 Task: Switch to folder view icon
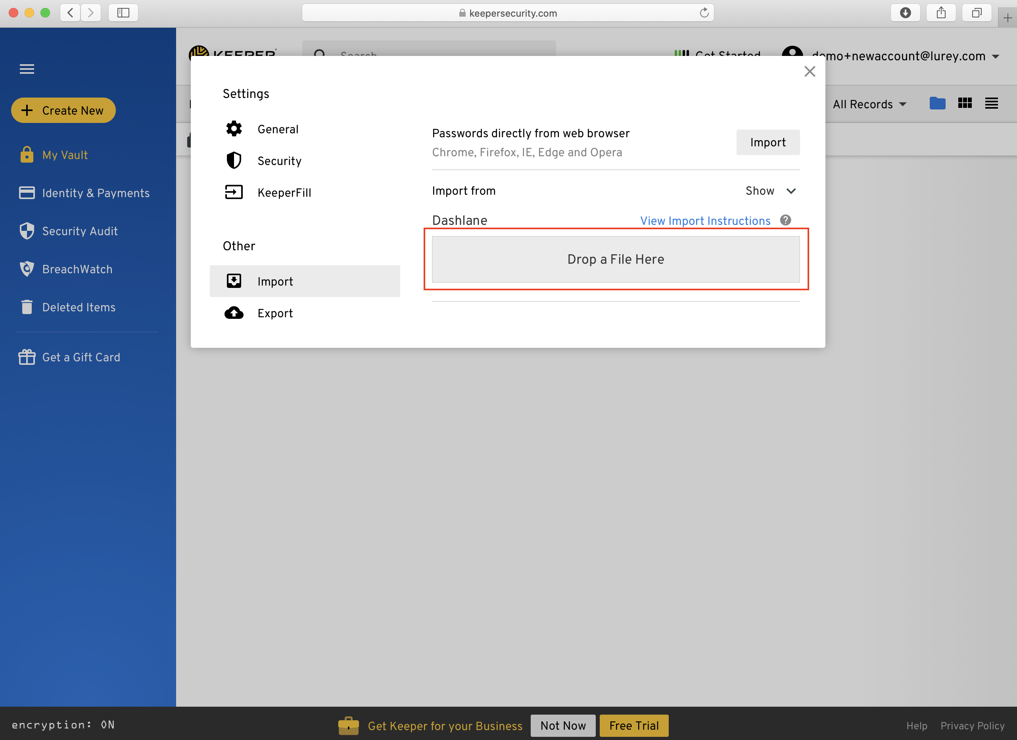click(x=938, y=104)
